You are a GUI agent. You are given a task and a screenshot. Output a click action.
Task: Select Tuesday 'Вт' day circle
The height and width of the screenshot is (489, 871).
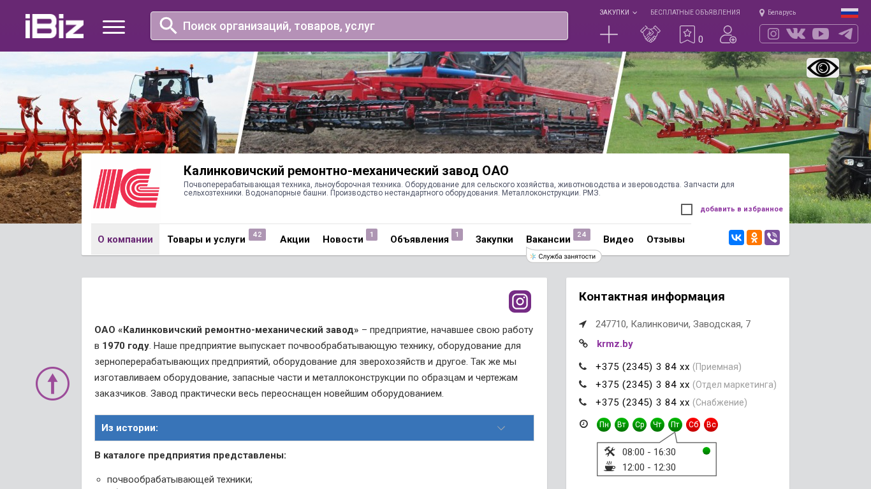tap(622, 425)
